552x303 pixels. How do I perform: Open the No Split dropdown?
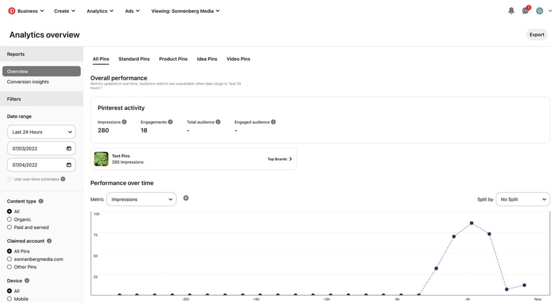[522, 199]
